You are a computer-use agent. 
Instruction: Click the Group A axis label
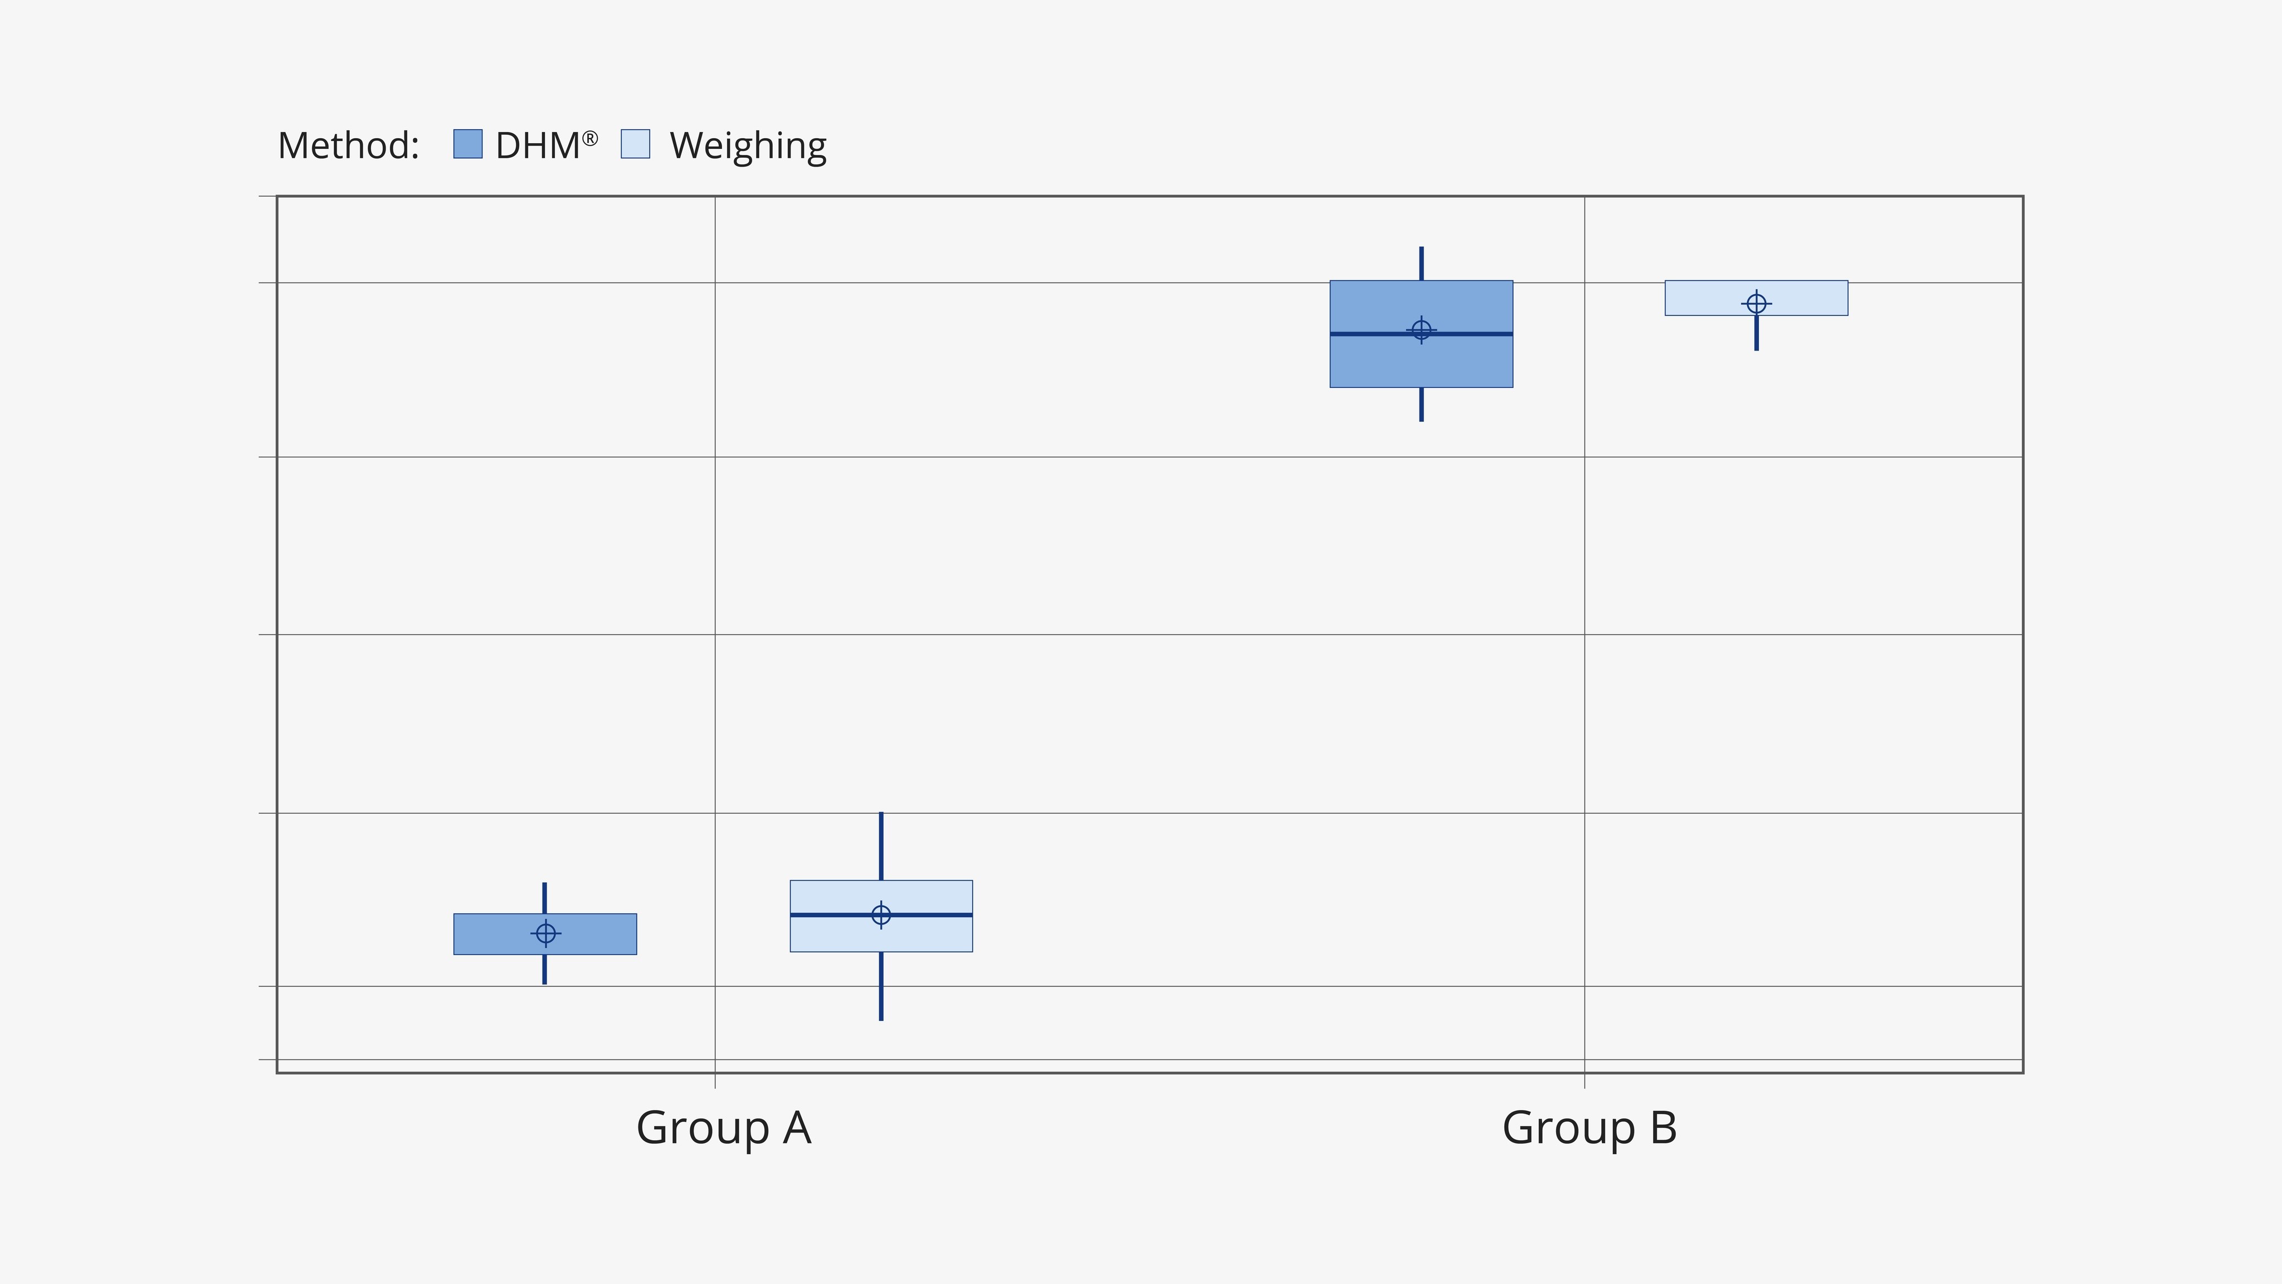pyautogui.click(x=724, y=1128)
